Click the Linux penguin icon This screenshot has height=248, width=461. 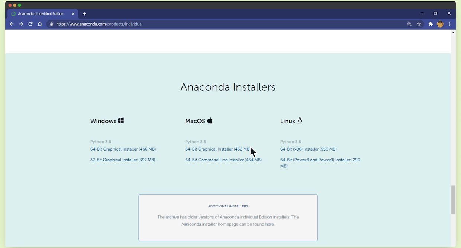pos(300,120)
